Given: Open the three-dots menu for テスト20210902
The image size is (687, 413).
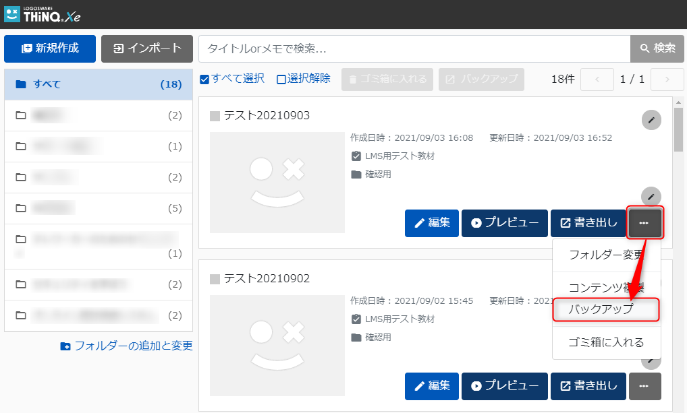Looking at the screenshot, I should (x=644, y=386).
